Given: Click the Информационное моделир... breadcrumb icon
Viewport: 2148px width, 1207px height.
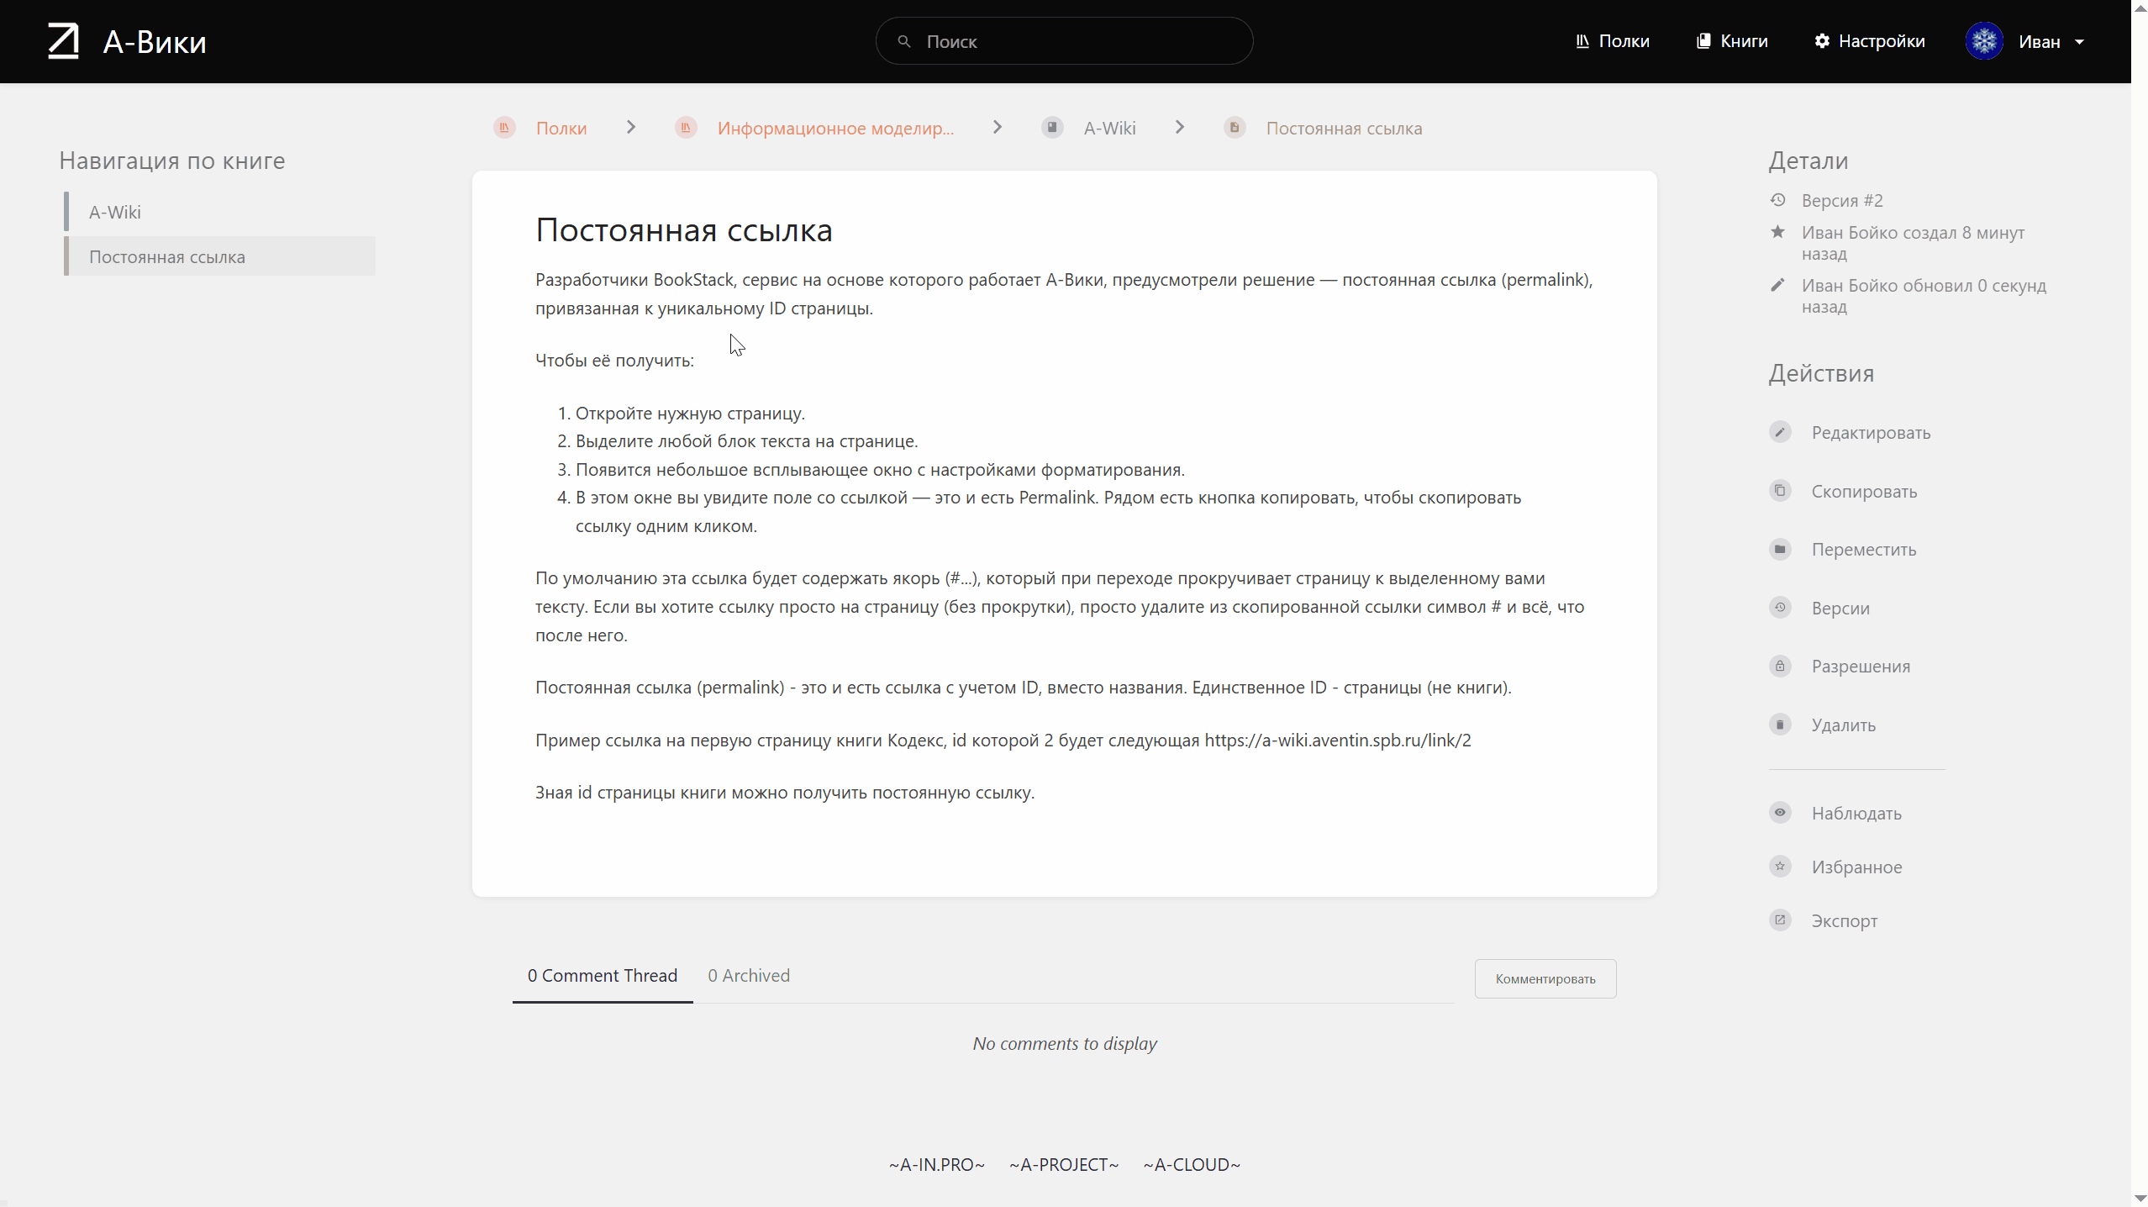Looking at the screenshot, I should click(x=686, y=128).
